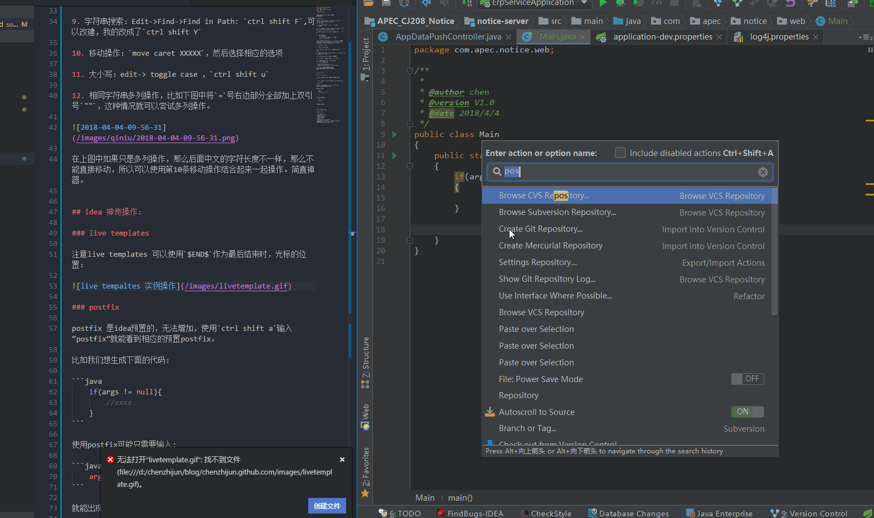Click the Spring leaf icon in bottom bar
Viewport: 874px width, 518px height.
coord(867,513)
